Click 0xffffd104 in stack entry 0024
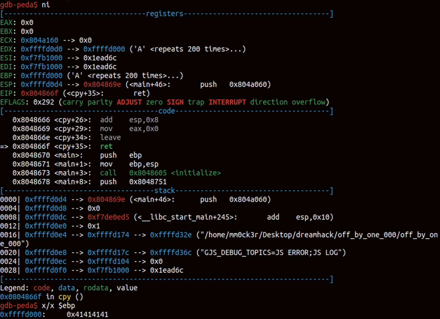This screenshot has width=440, height=319. [108, 261]
